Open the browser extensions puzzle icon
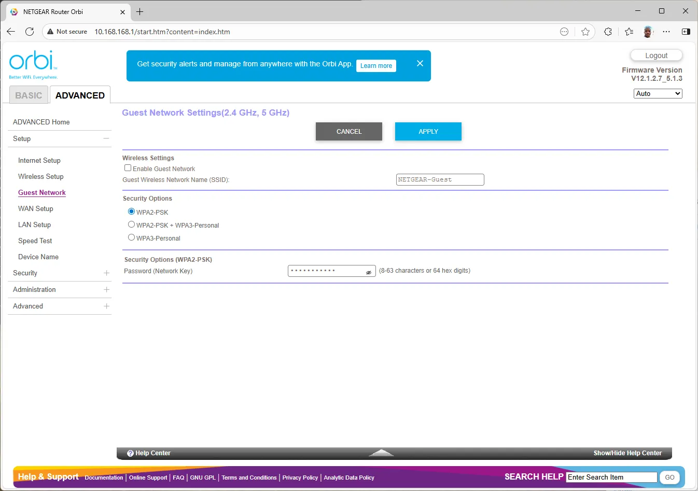This screenshot has width=698, height=491. coord(608,32)
